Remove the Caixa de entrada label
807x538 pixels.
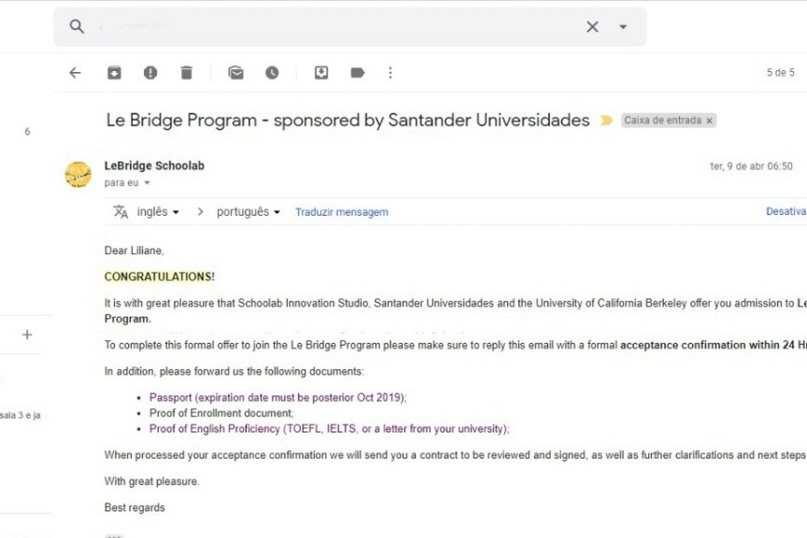tap(710, 120)
